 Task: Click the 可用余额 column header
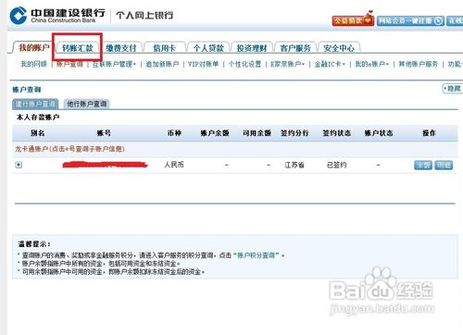(257, 133)
